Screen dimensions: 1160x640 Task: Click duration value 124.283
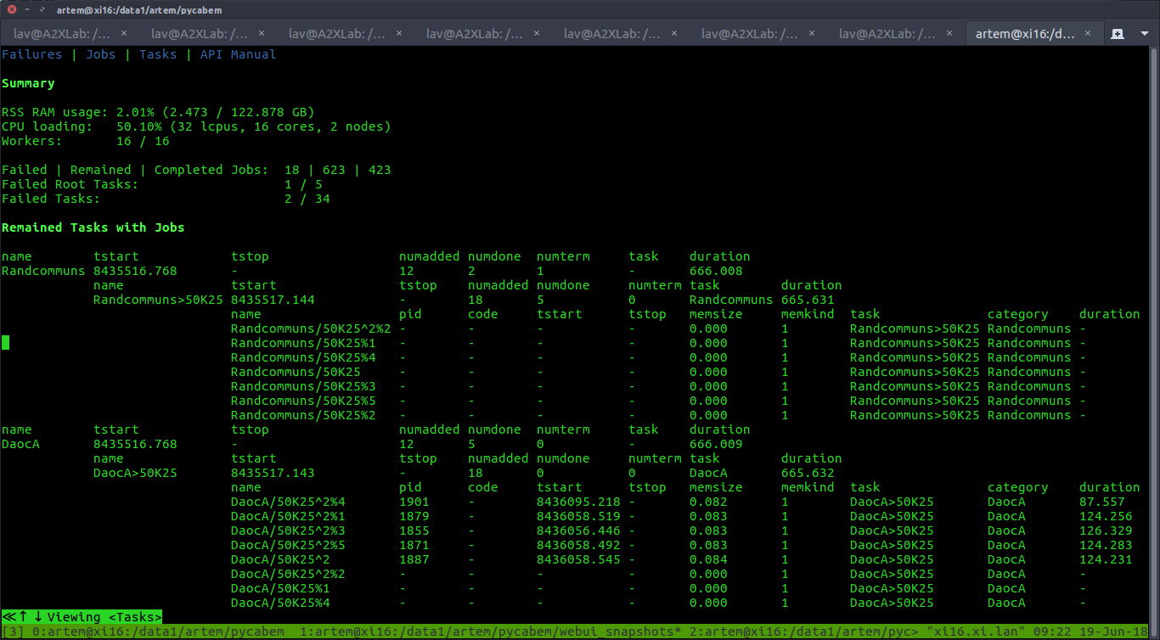tap(1106, 545)
